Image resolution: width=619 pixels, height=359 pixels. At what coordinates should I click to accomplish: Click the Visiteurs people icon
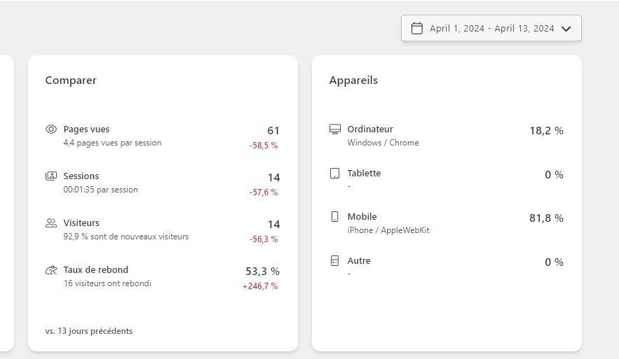[x=51, y=223]
